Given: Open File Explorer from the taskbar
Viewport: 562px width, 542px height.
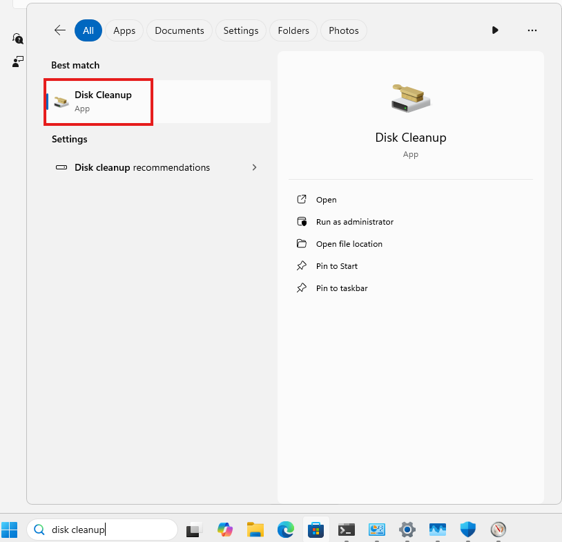Looking at the screenshot, I should pyautogui.click(x=255, y=530).
